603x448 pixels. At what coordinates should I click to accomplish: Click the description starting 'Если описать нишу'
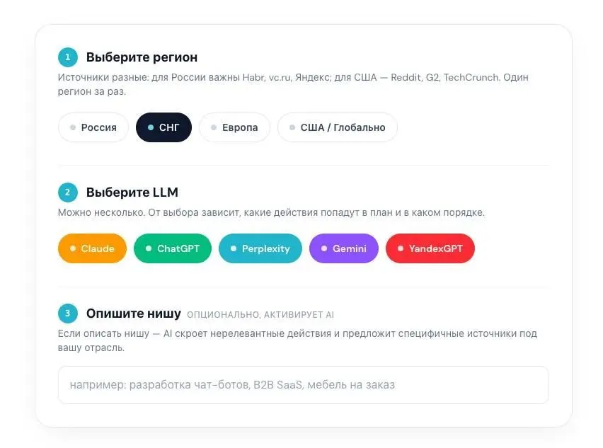tap(297, 340)
